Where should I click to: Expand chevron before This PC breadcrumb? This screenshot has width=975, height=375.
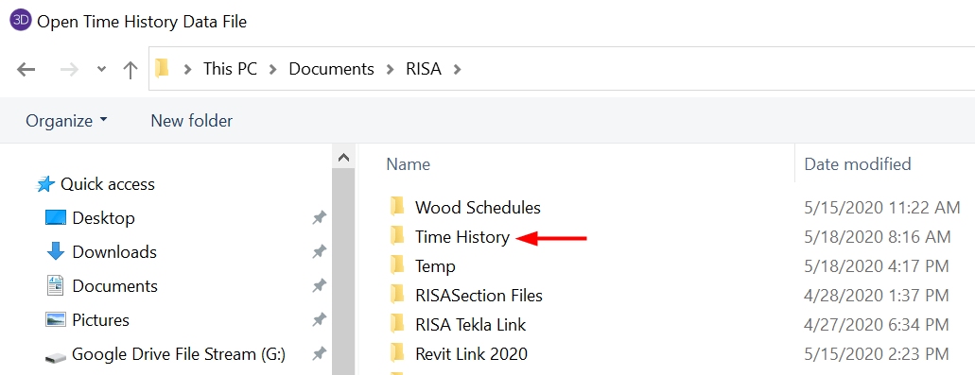point(187,70)
